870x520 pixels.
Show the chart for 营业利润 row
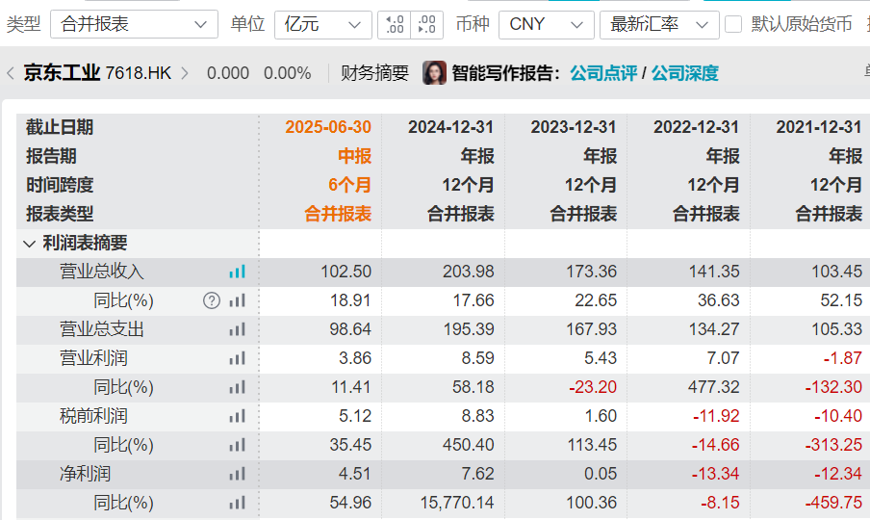(x=237, y=358)
